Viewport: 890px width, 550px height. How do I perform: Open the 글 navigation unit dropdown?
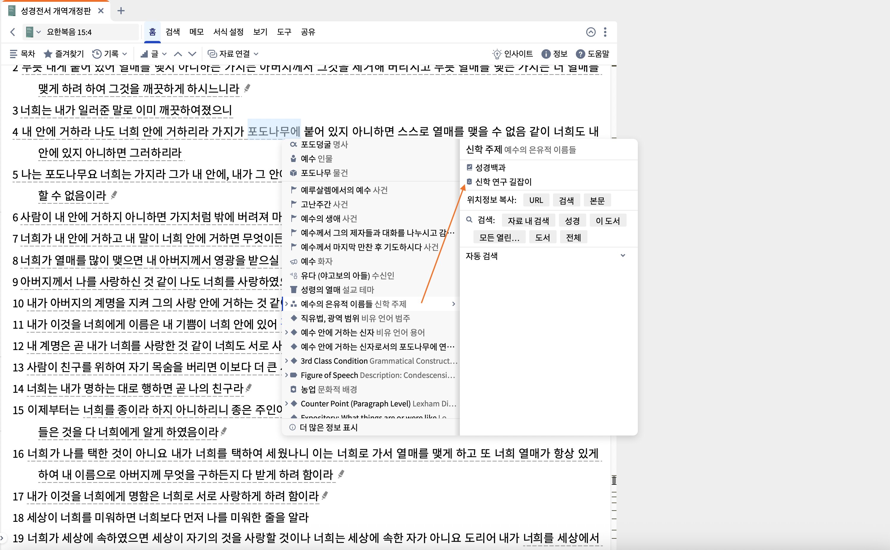tap(153, 54)
